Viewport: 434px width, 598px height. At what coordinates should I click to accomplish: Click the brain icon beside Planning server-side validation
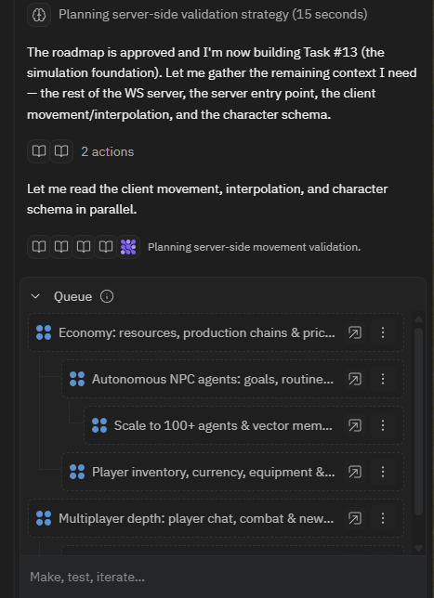tap(39, 15)
